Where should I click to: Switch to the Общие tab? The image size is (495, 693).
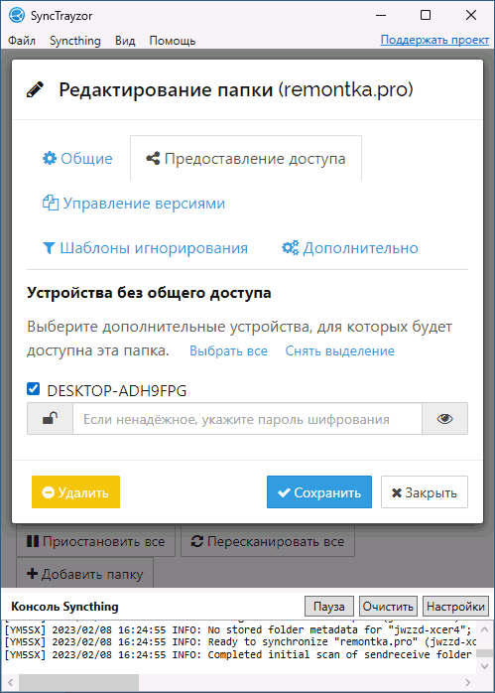[77, 158]
